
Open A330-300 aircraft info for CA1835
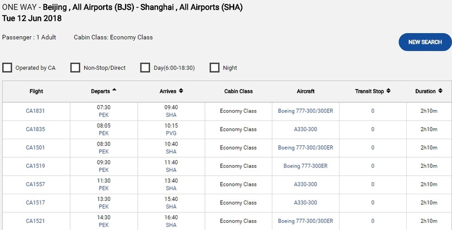[x=305, y=129]
